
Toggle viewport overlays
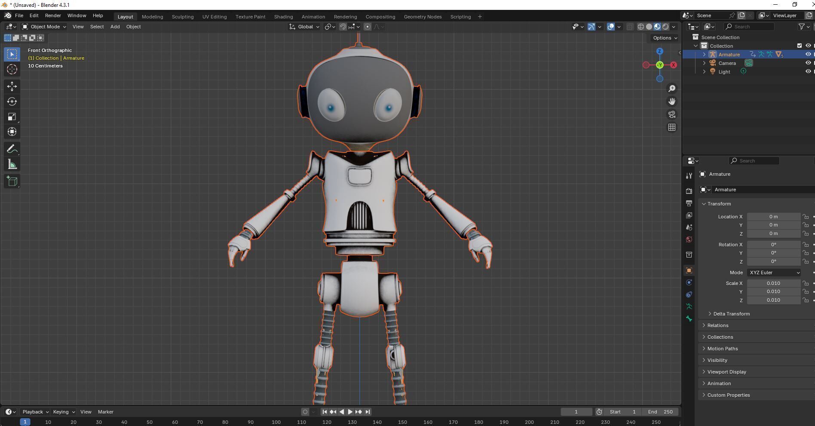coord(611,27)
